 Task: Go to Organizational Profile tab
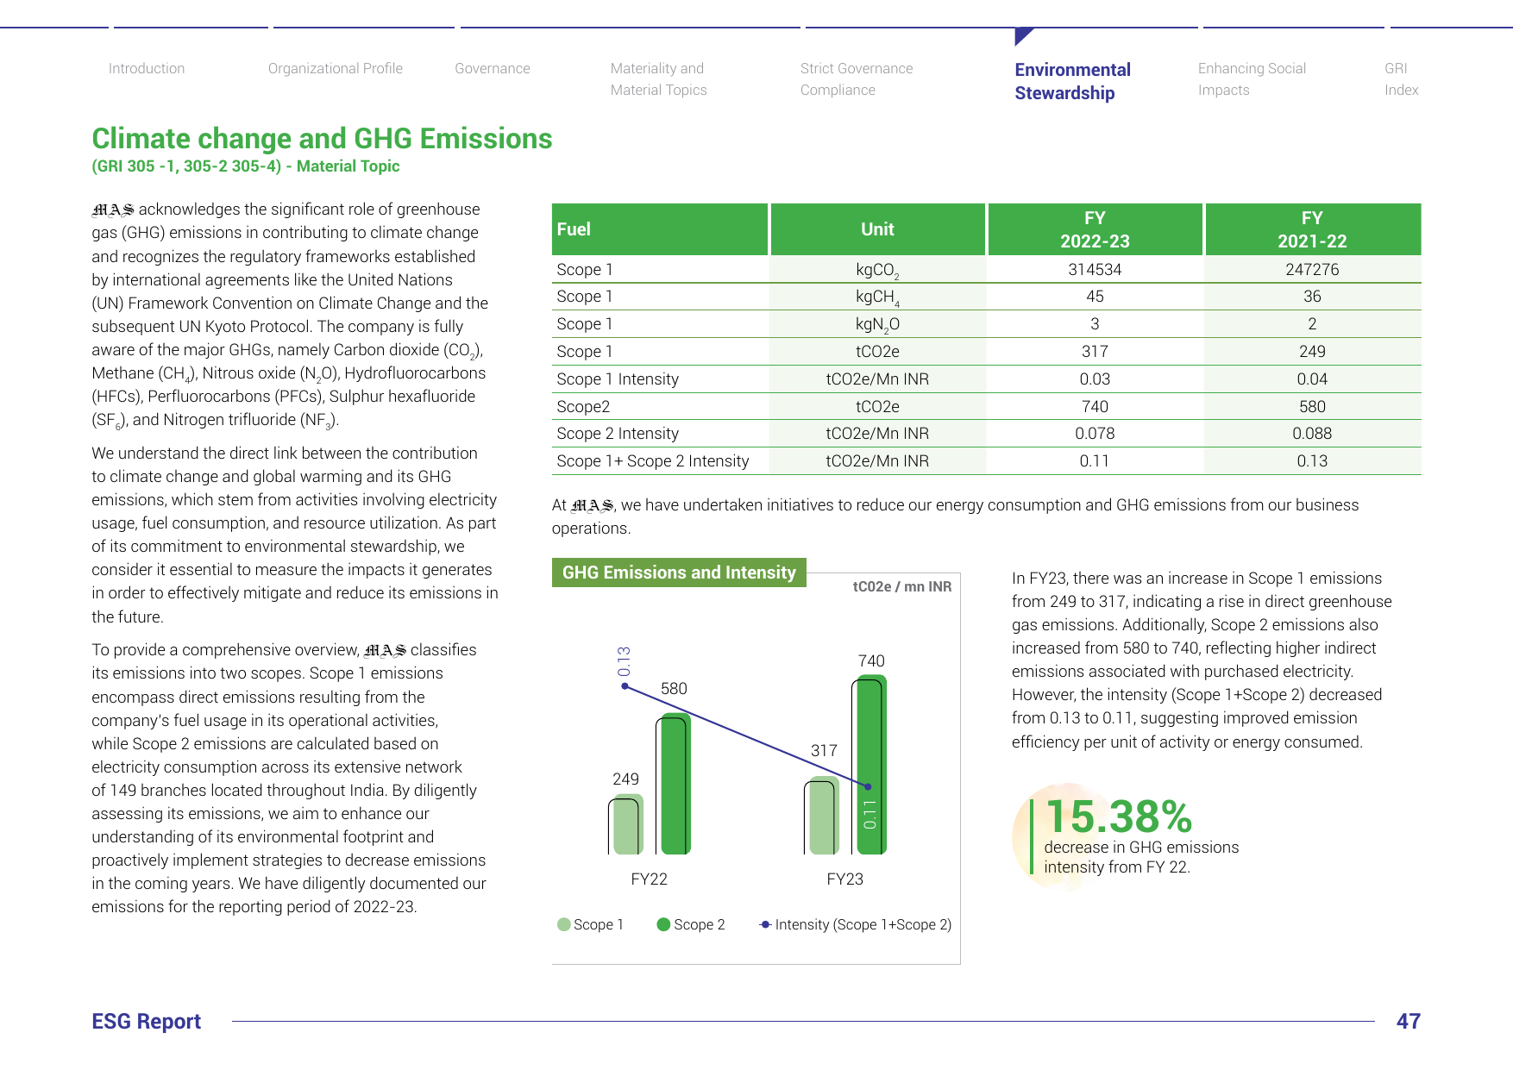tap(336, 69)
